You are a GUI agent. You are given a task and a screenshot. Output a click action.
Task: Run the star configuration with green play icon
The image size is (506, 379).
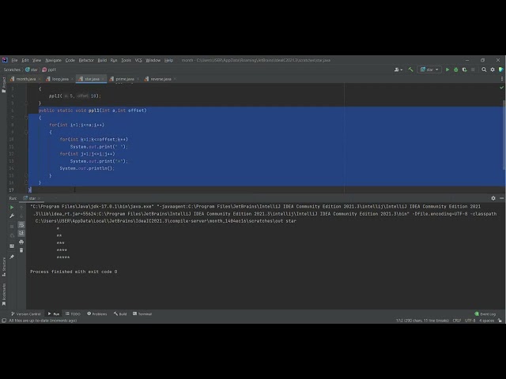coord(447,69)
